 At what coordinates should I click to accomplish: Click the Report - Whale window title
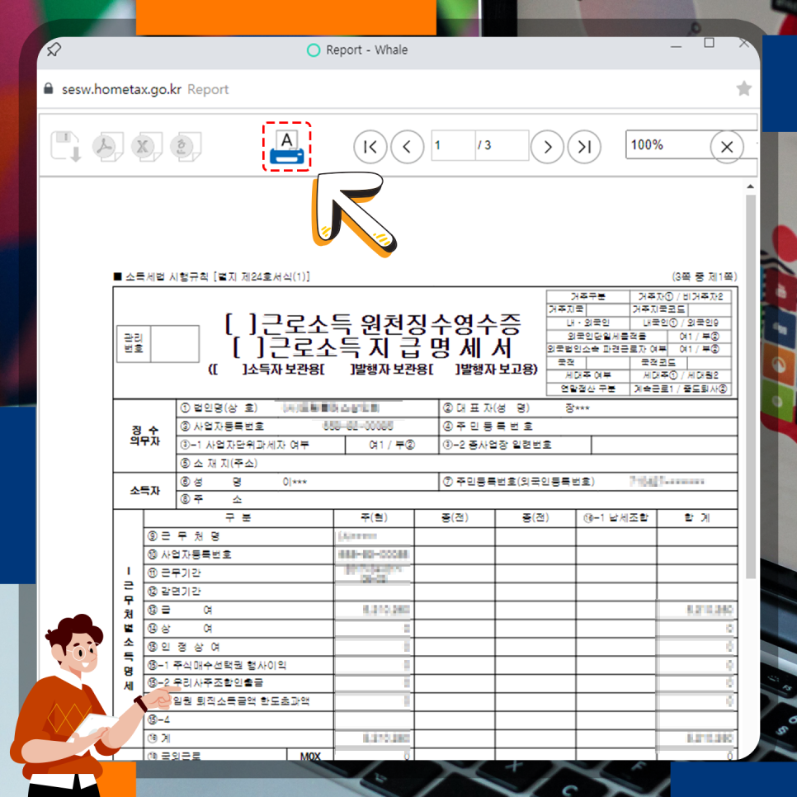coord(366,50)
